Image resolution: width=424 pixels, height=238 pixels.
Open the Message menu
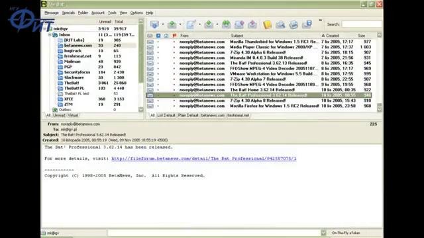pos(52,13)
